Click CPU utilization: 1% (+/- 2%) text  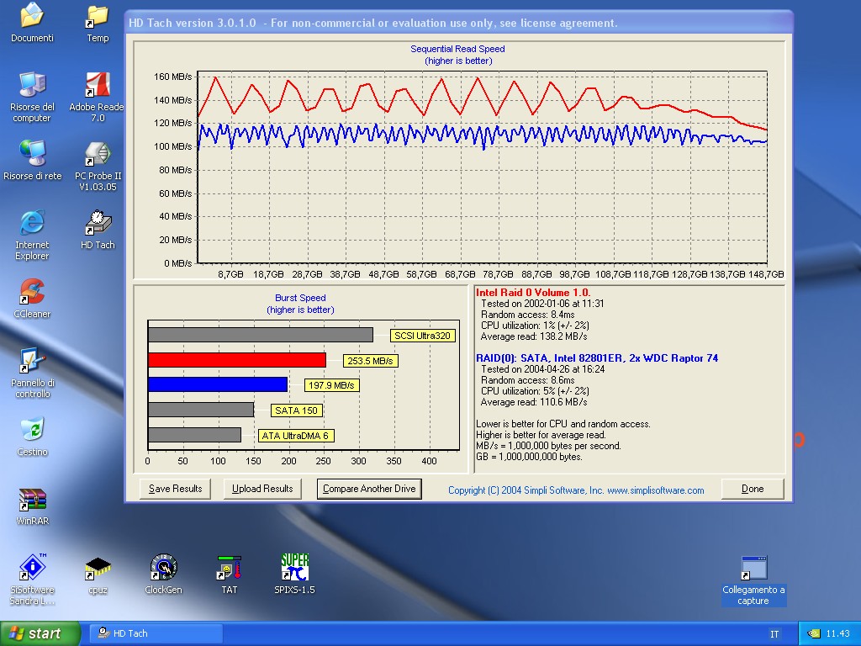535,326
